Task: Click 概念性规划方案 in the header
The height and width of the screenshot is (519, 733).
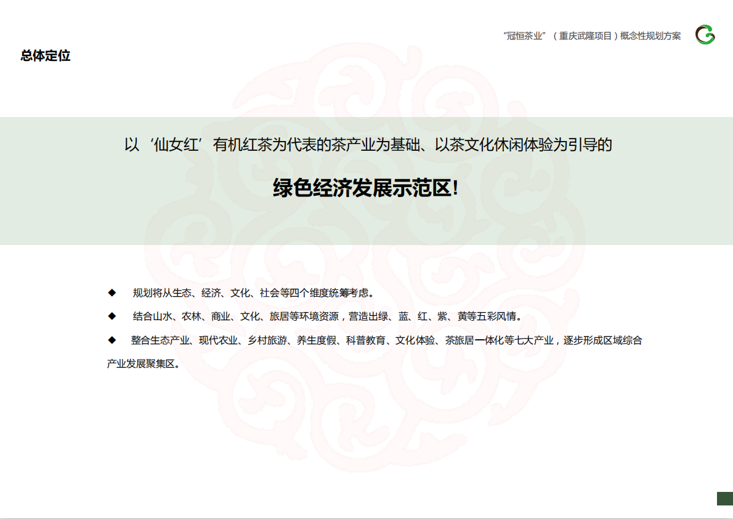Action: click(x=650, y=36)
